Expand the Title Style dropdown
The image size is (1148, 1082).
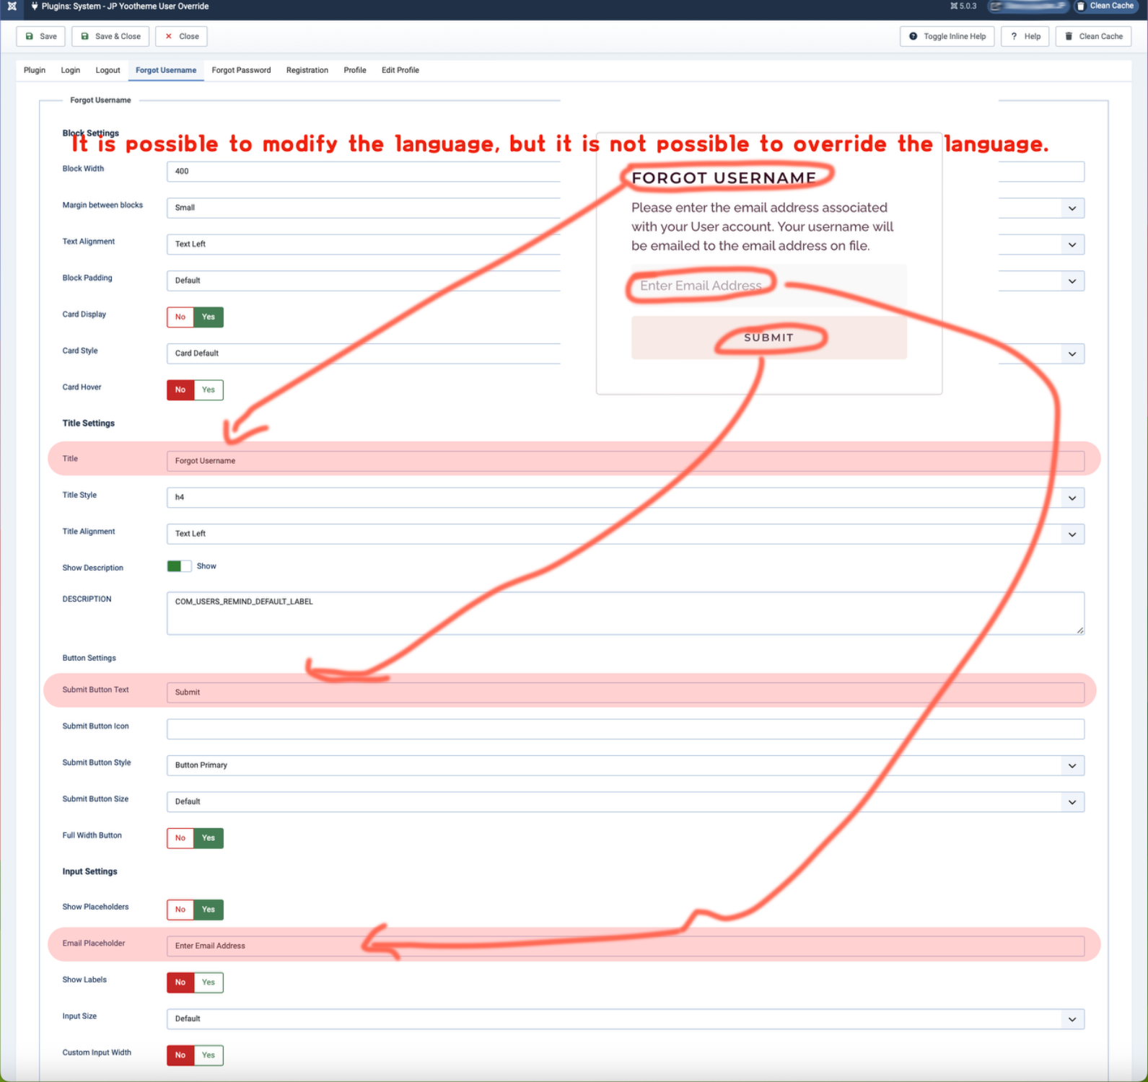625,498
